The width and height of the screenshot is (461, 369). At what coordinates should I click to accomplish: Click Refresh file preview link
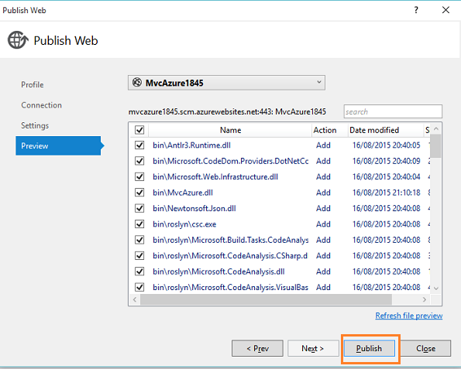point(409,316)
